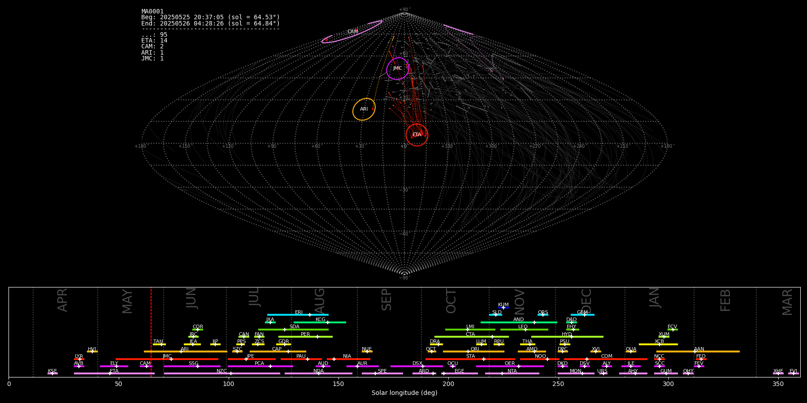Click the TAH shower label
Viewport: 807px width, 403px height.
[x=158, y=342]
